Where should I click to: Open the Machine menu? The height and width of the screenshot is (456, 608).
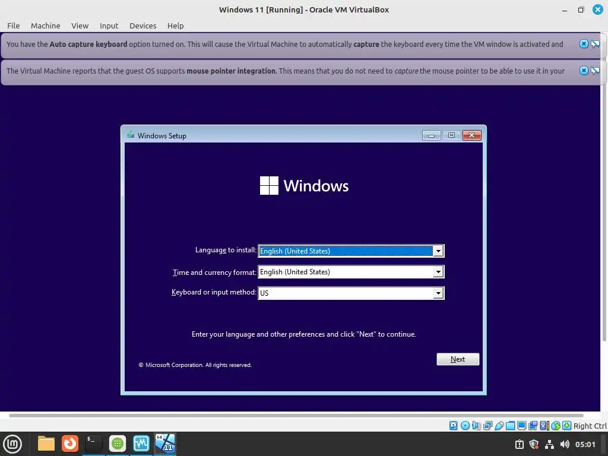[x=45, y=26]
